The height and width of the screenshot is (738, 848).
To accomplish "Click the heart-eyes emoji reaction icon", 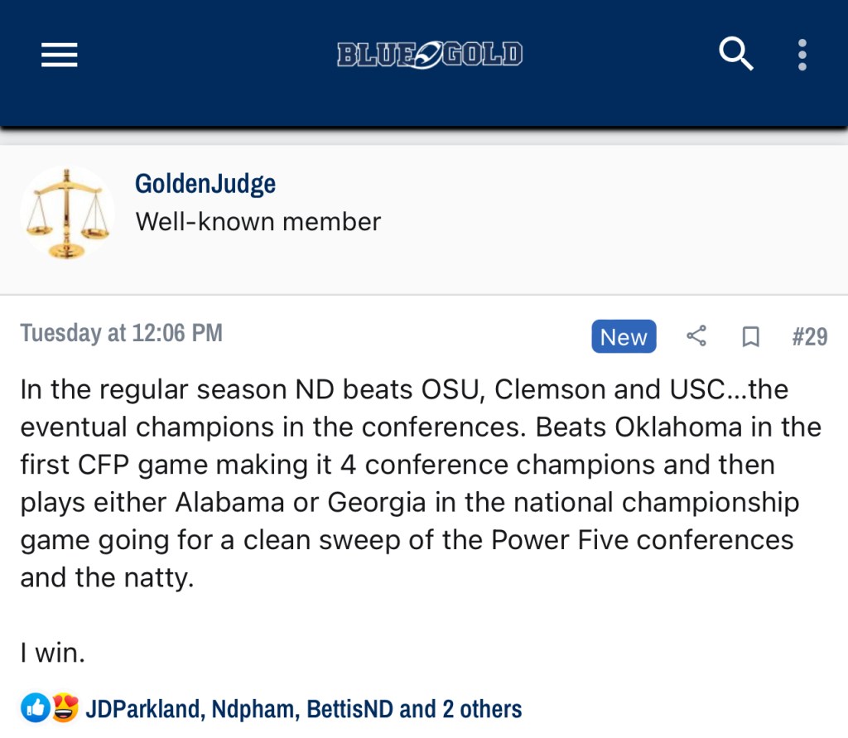I will [x=65, y=708].
